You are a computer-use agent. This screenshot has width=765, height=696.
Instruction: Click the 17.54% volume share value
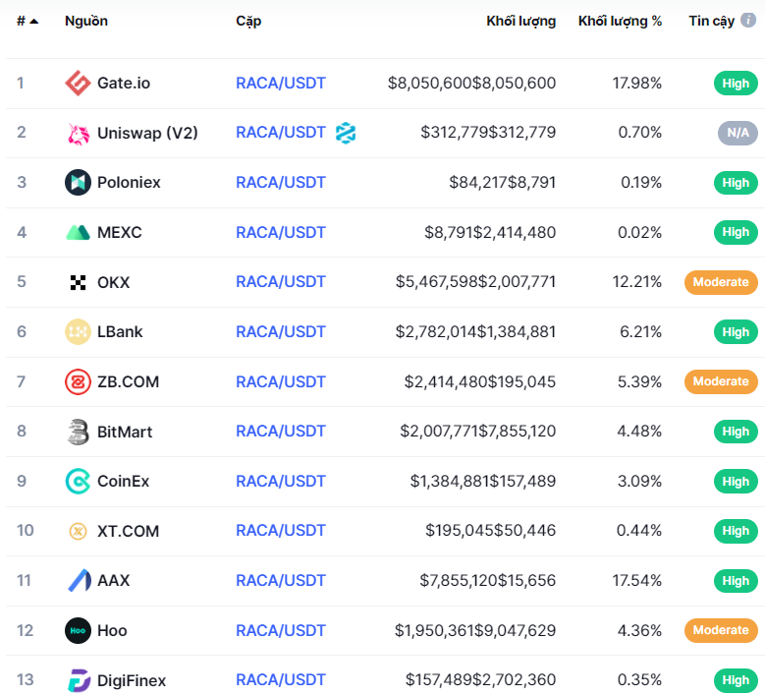pyautogui.click(x=637, y=581)
